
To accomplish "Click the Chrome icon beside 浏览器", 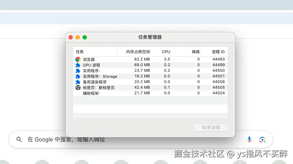I will 78,59.
